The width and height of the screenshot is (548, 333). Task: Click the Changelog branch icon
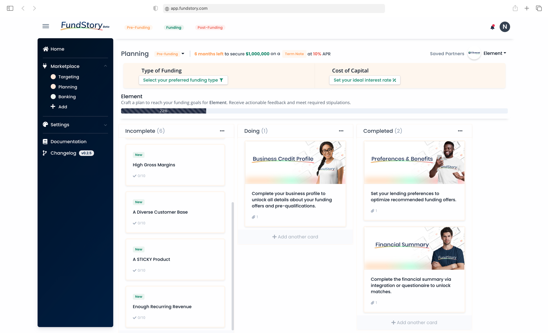45,153
